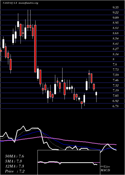Click the 6.78 price axis label

[x=115, y=106]
